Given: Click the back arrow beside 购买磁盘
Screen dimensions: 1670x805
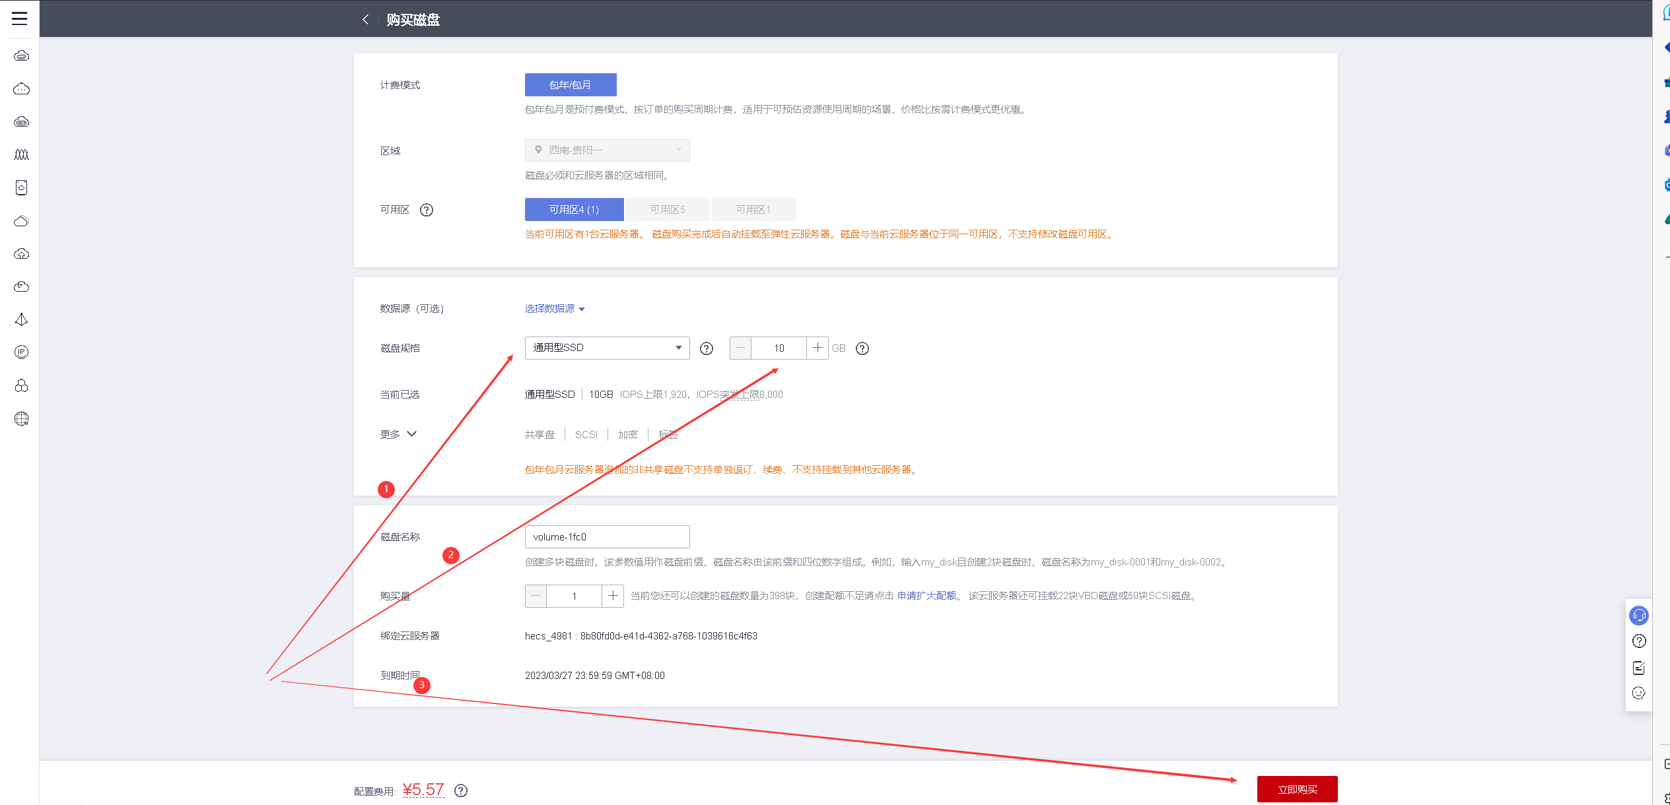Looking at the screenshot, I should click(365, 20).
